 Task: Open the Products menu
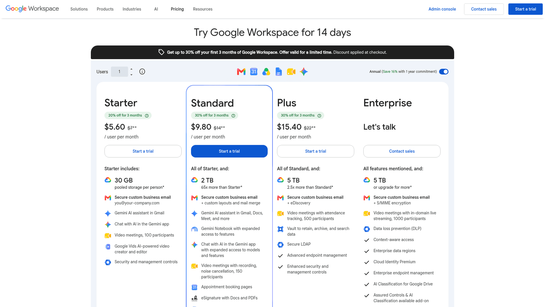pyautogui.click(x=105, y=9)
